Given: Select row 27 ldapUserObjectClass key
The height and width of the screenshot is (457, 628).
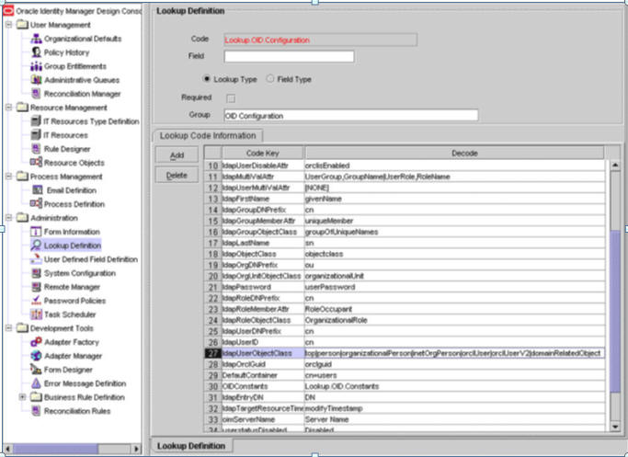Looking at the screenshot, I should [x=263, y=353].
